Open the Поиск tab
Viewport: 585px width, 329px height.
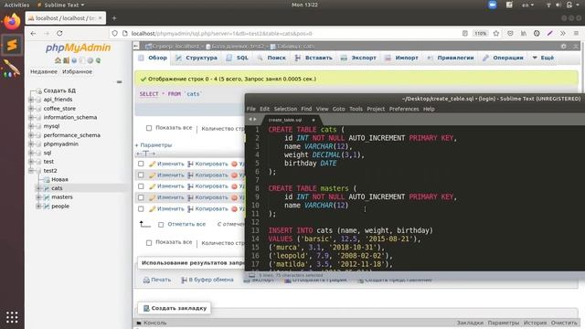coord(271,58)
